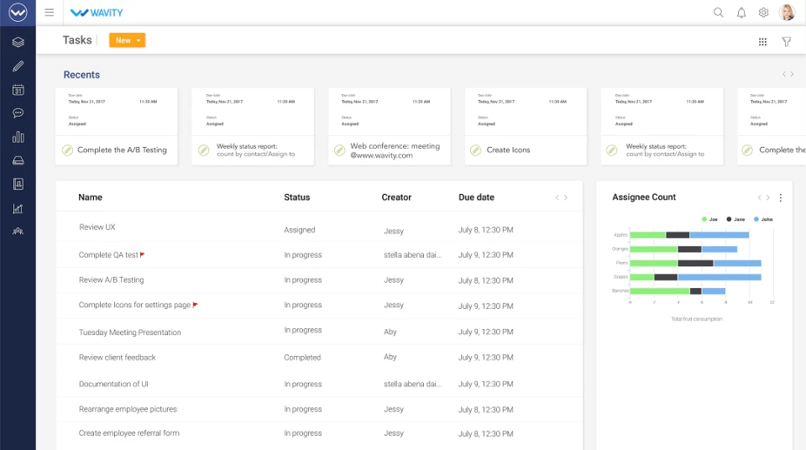
Task: Sort by Due date column header
Action: pos(477,197)
